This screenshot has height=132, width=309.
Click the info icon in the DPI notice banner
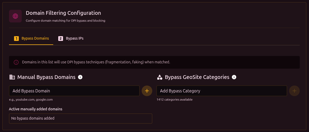[x=16, y=62]
